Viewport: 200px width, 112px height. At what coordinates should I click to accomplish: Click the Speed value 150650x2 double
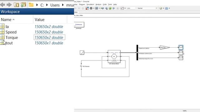pos(49,32)
